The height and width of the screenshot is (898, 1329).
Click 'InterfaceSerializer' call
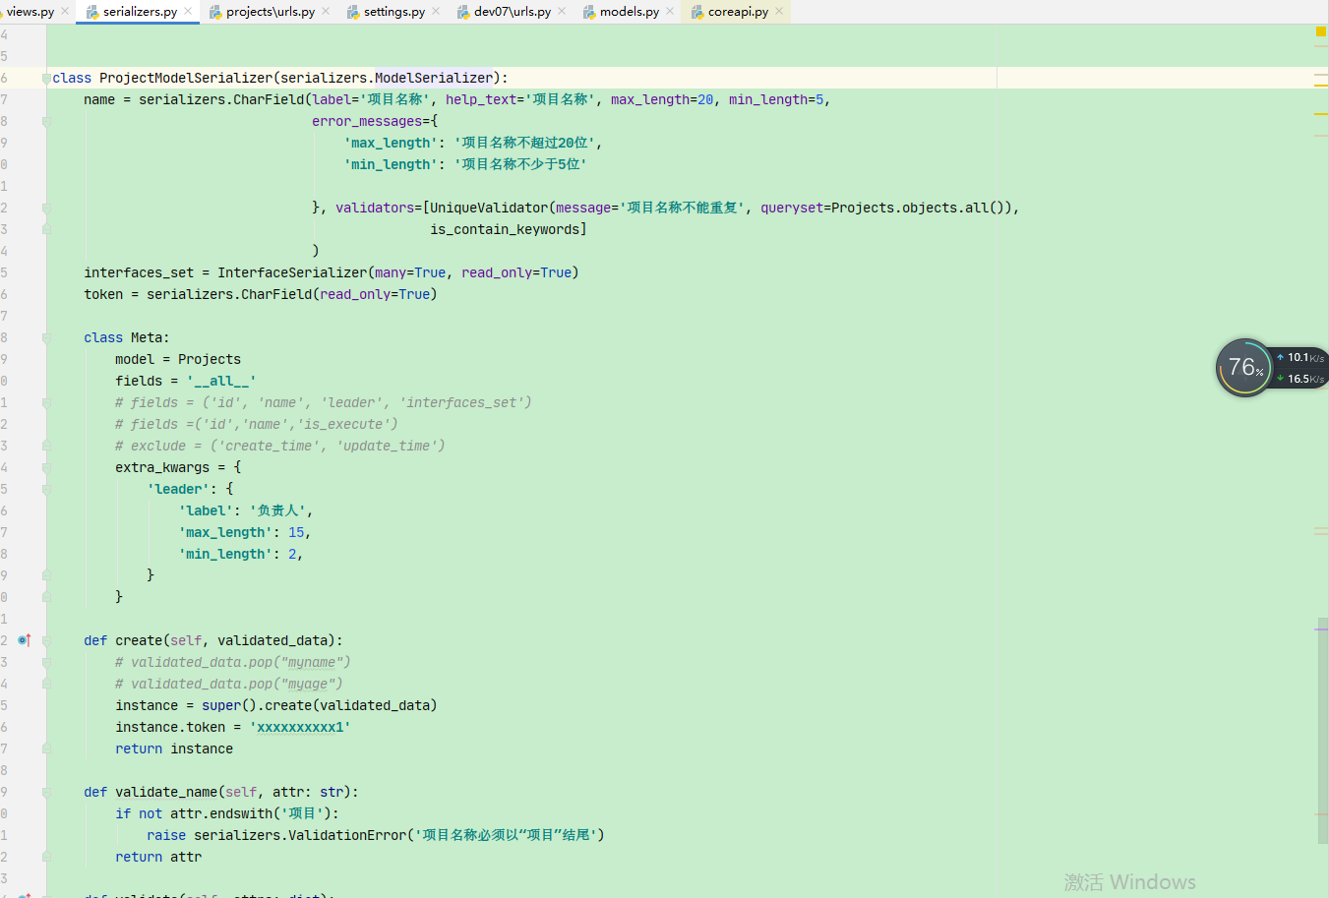click(x=292, y=272)
